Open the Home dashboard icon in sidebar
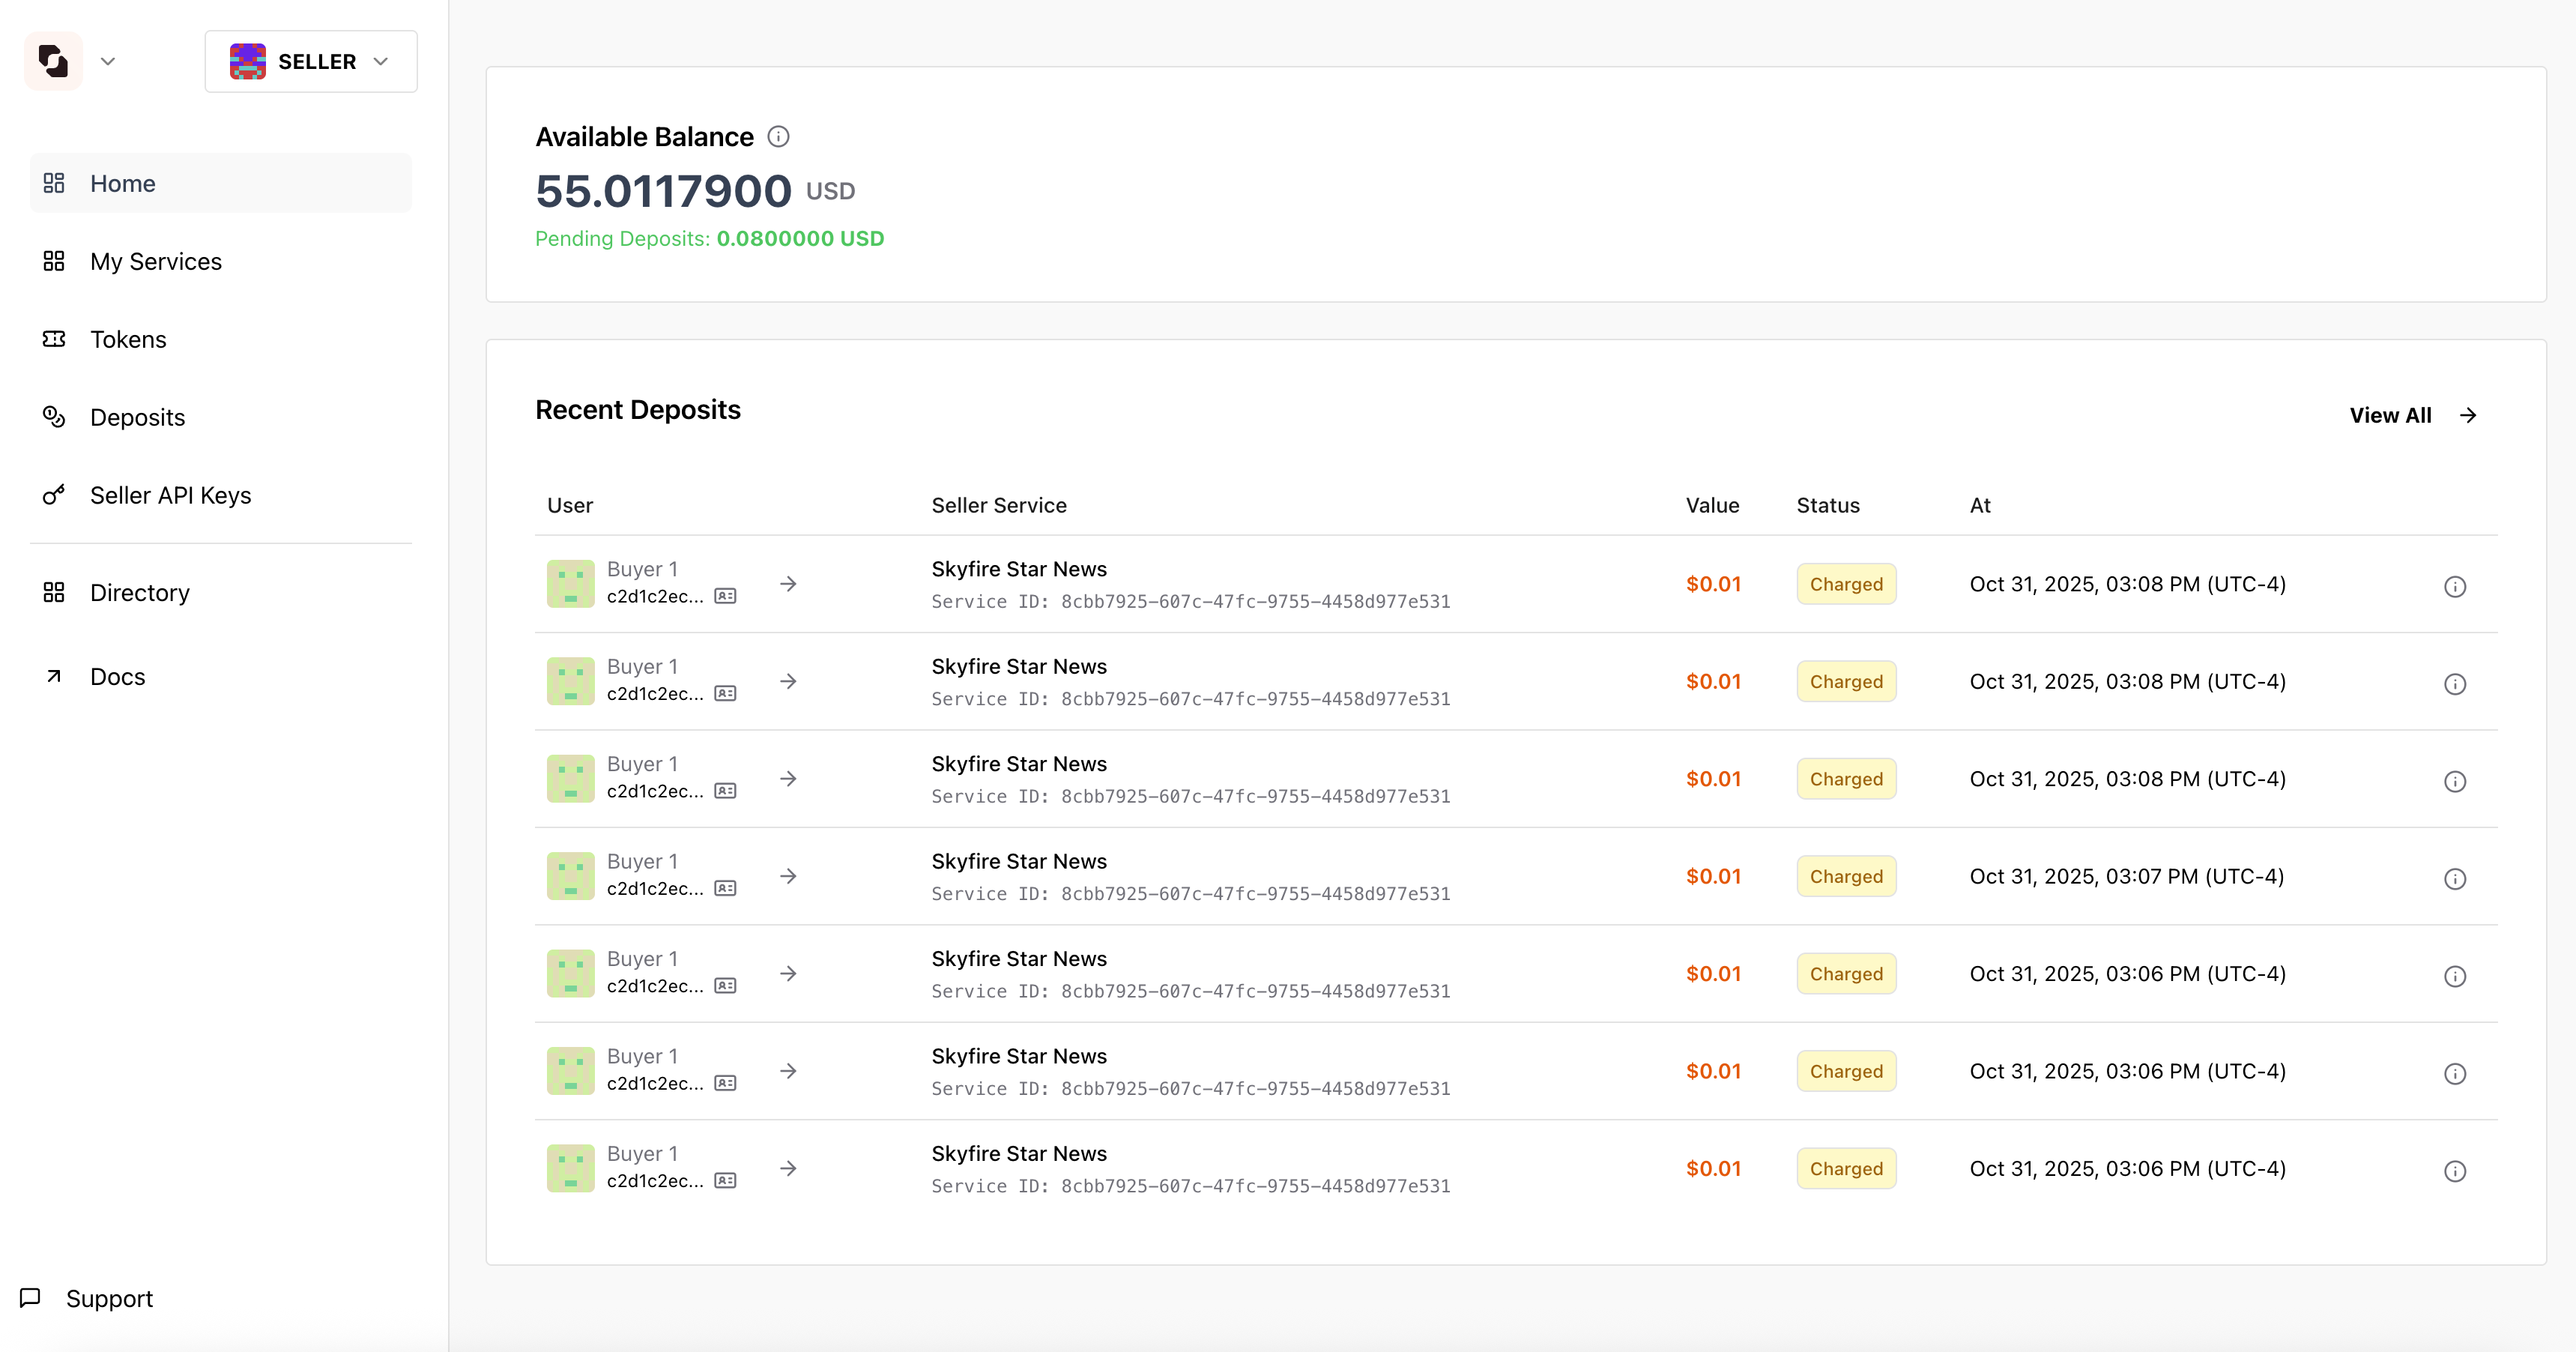Screen dimensions: 2576x1352 [54, 183]
